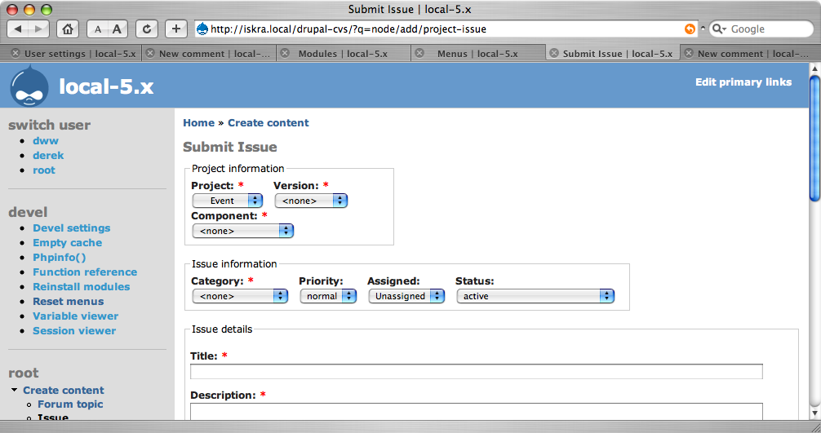The width and height of the screenshot is (821, 433).
Task: Go forward with the forward arrow button
Action: [x=38, y=29]
